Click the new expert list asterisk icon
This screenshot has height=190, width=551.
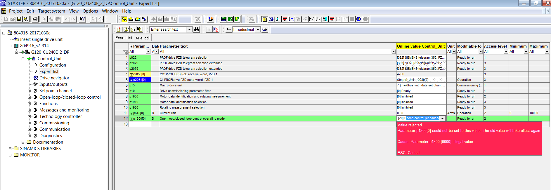pos(119,29)
